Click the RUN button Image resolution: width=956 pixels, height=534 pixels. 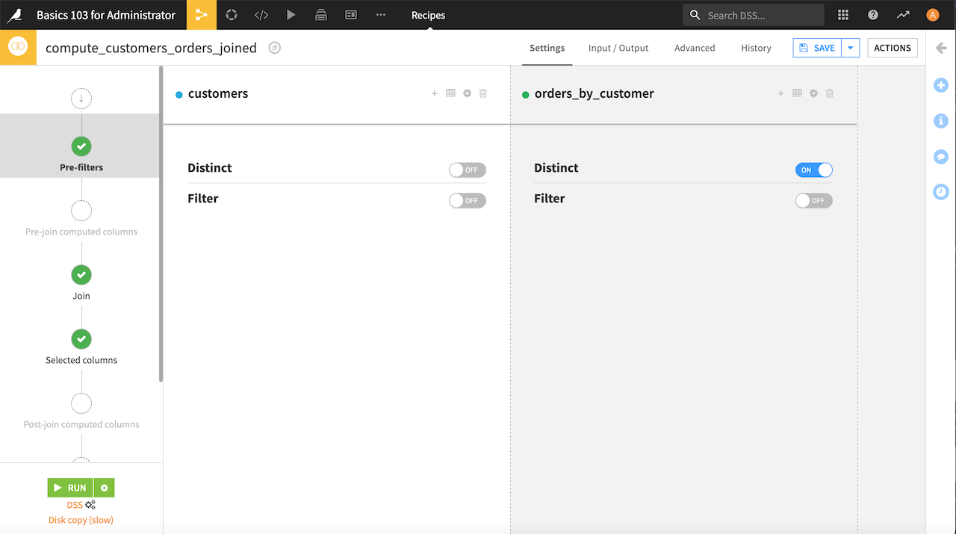(x=70, y=487)
